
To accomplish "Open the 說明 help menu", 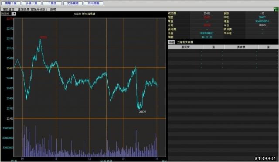I will pos(53,10).
